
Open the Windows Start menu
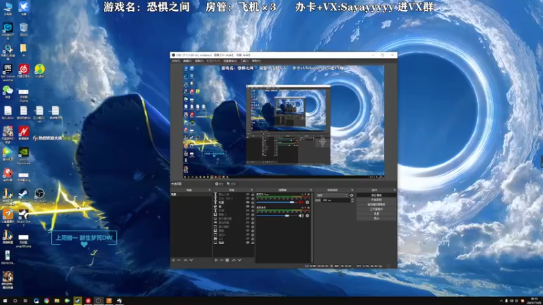pyautogui.click(x=5, y=301)
